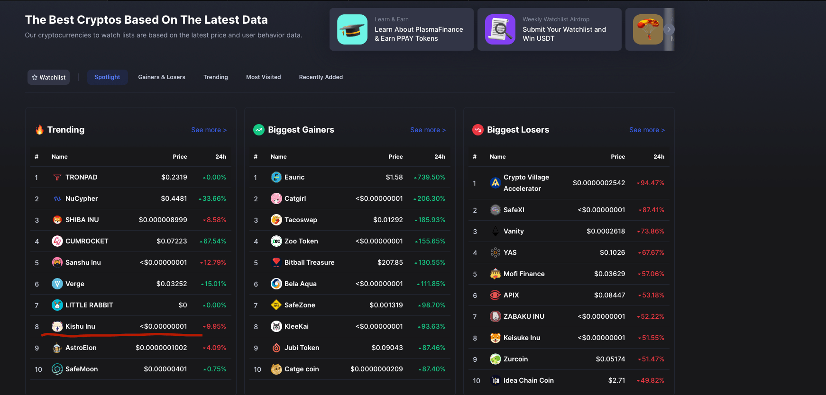This screenshot has height=395, width=826.
Task: Click SafeZone price $0.001319
Action: coord(386,305)
